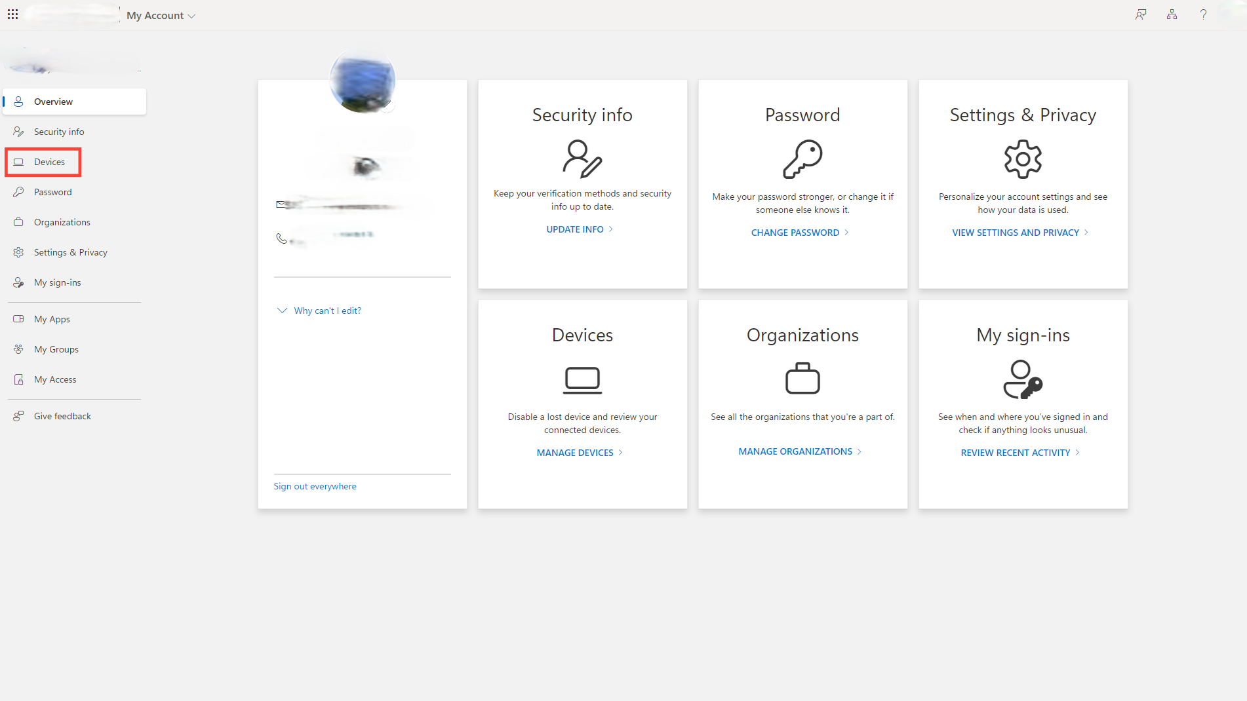
Task: Click the My sign-ins card person-key icon
Action: coord(1023,379)
